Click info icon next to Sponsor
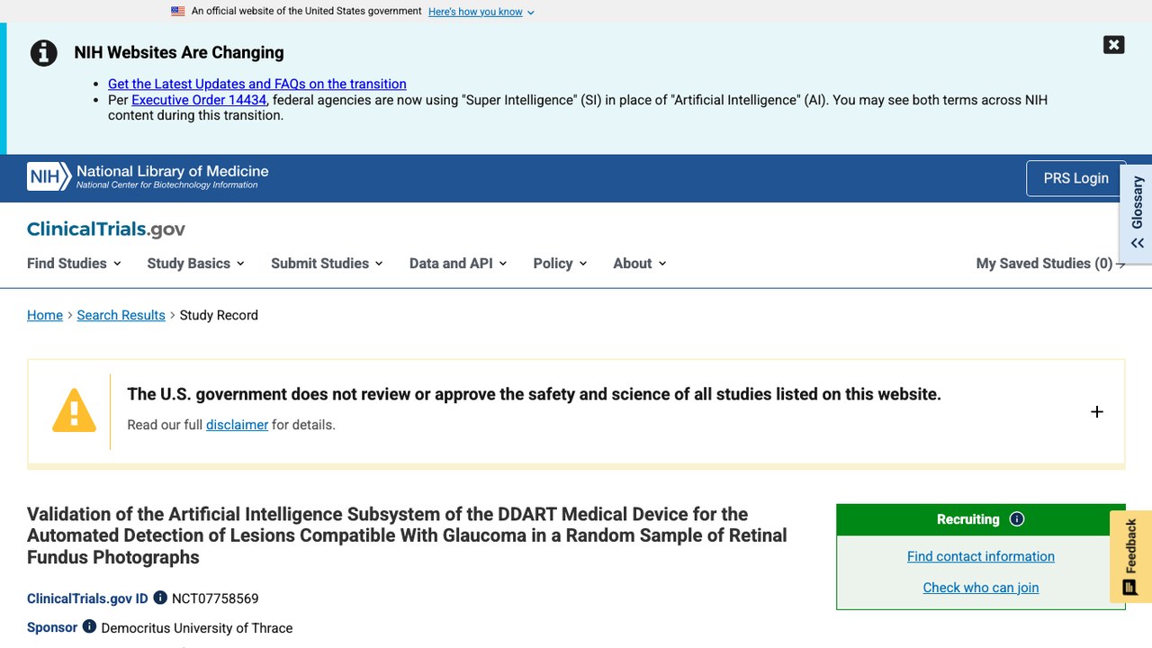 pos(89,626)
